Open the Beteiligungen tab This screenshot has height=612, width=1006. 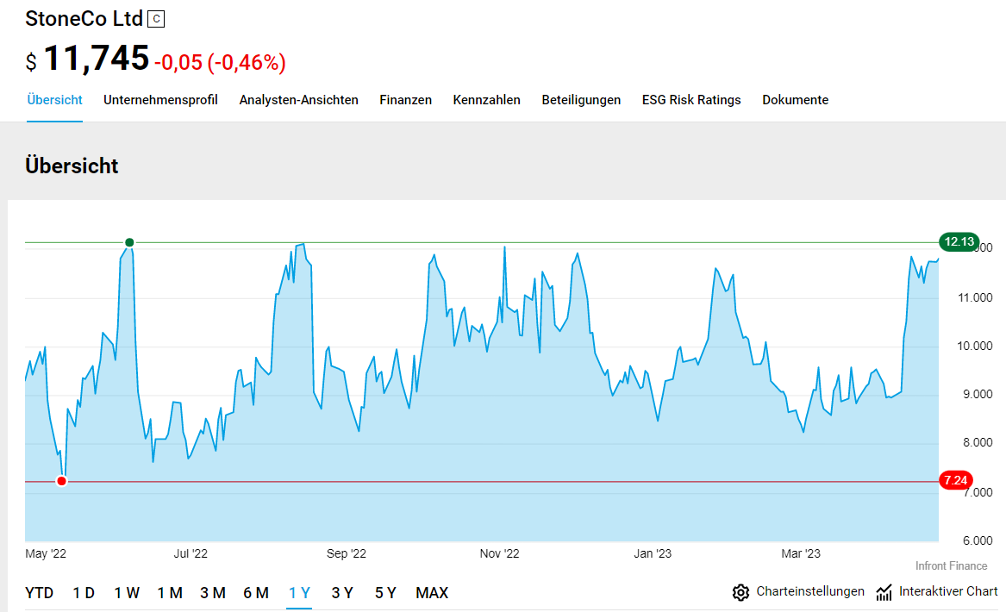coord(581,100)
